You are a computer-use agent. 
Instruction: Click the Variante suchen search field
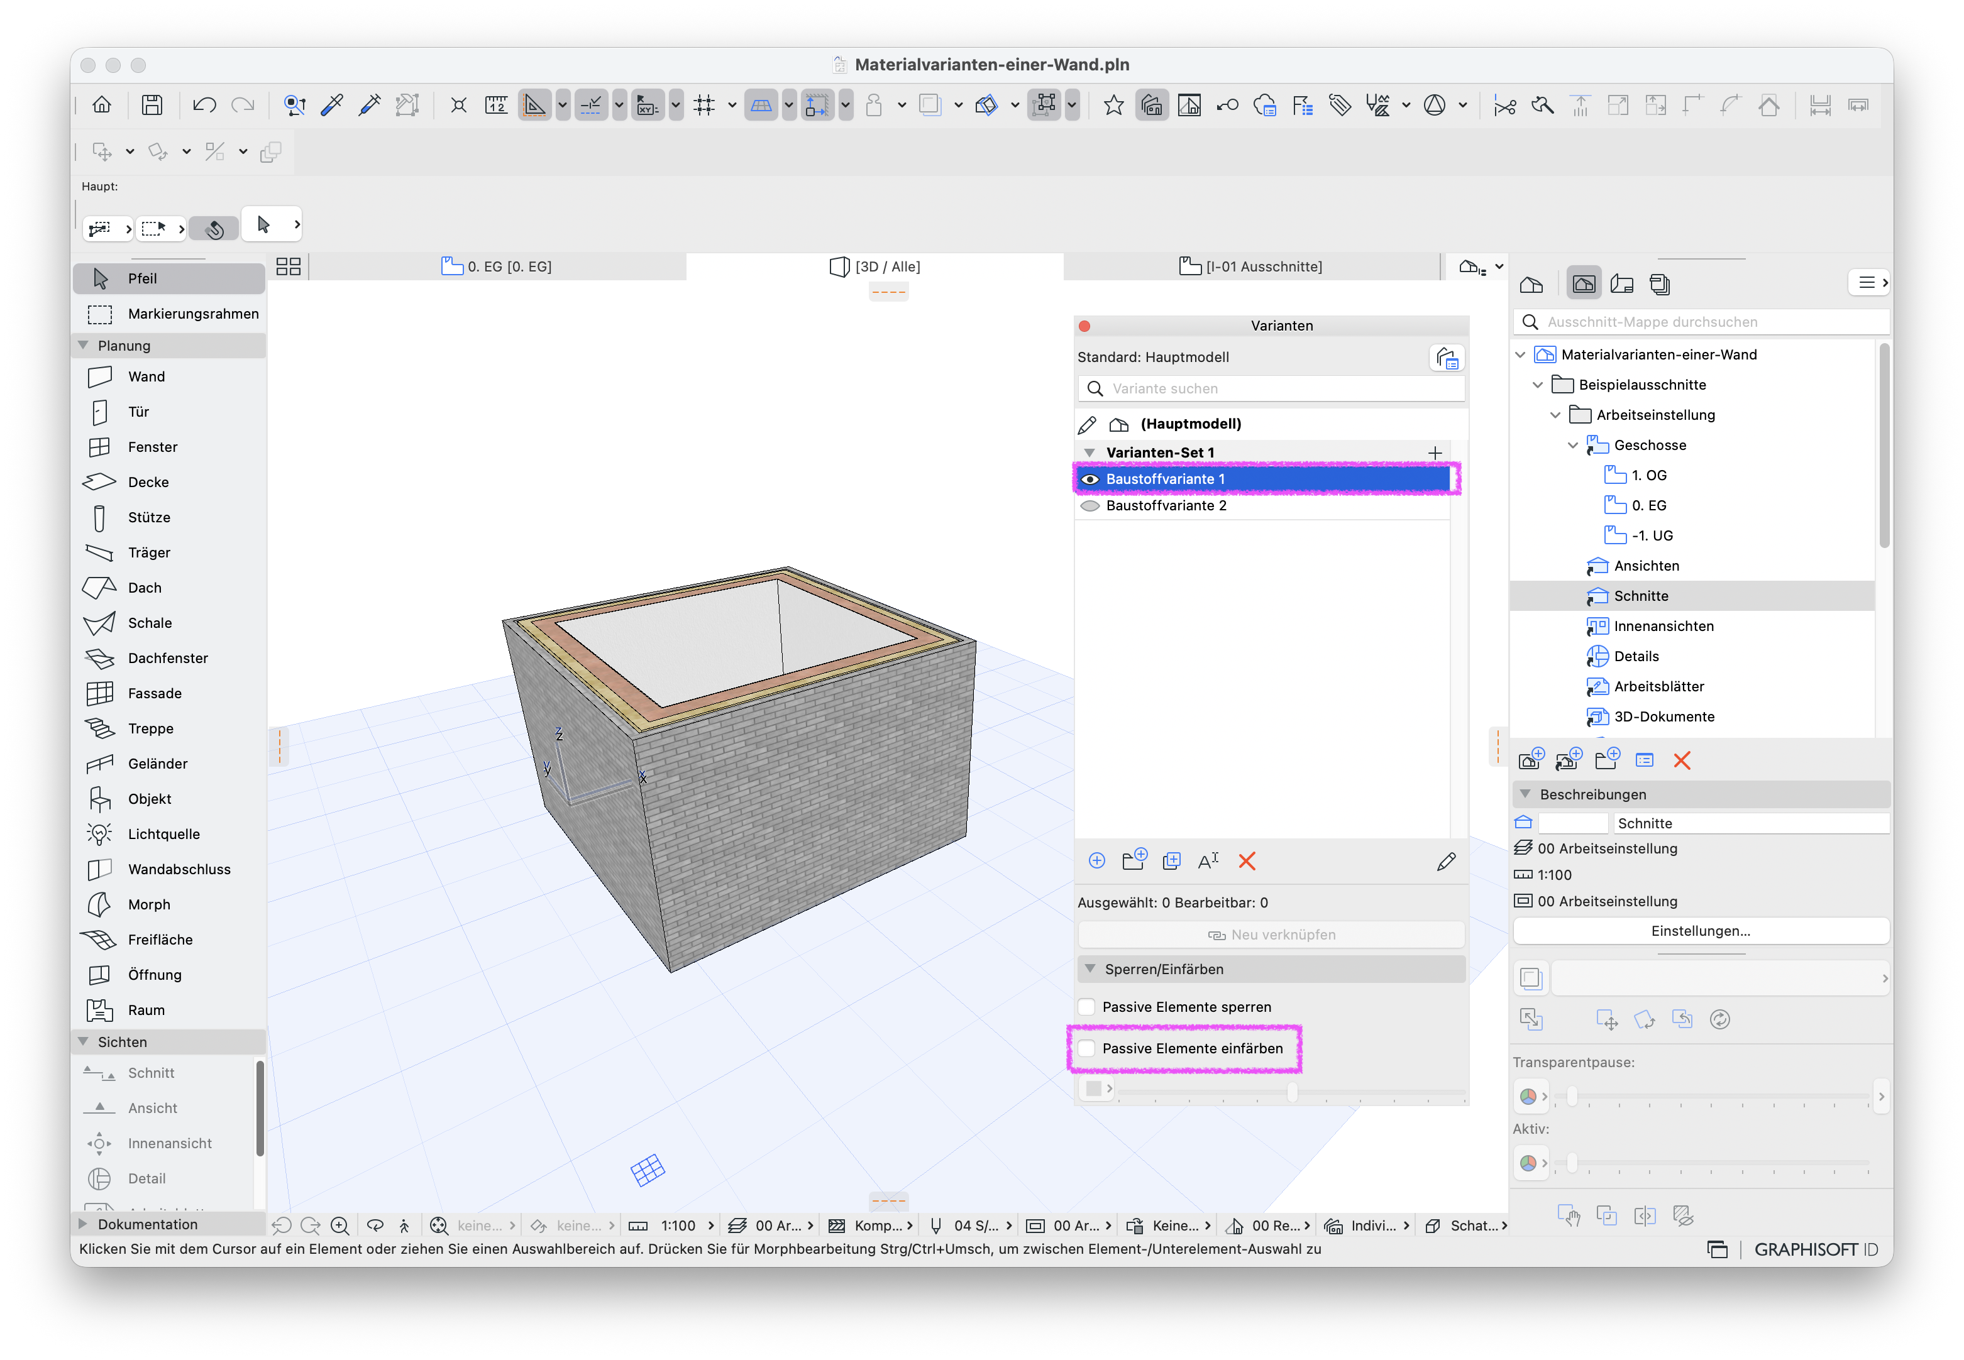[1271, 388]
